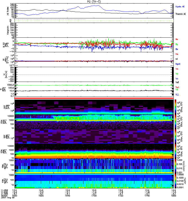Click the plot title P2 (TH-C)

(94, 2)
